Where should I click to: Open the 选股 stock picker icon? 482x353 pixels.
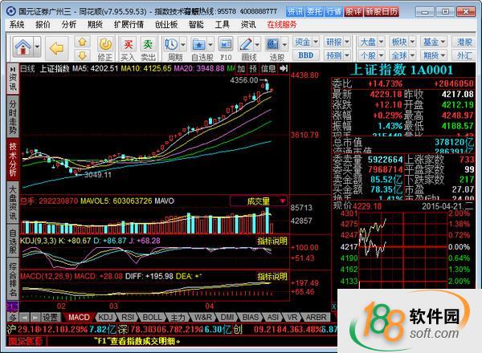click(272, 45)
